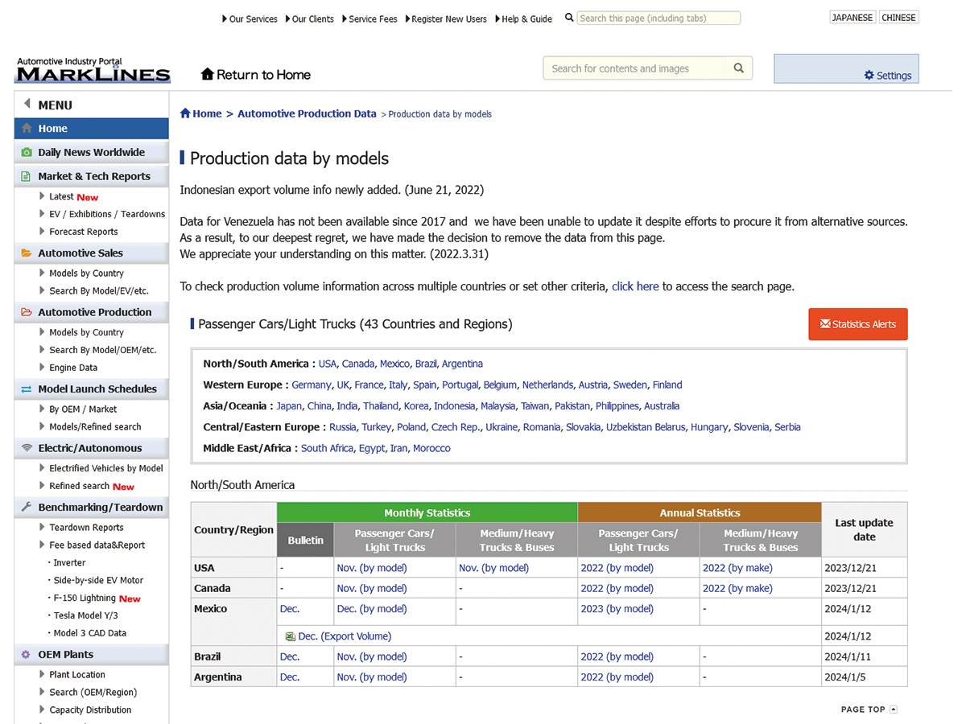Open the Service Fees dropdown menu

coord(369,19)
